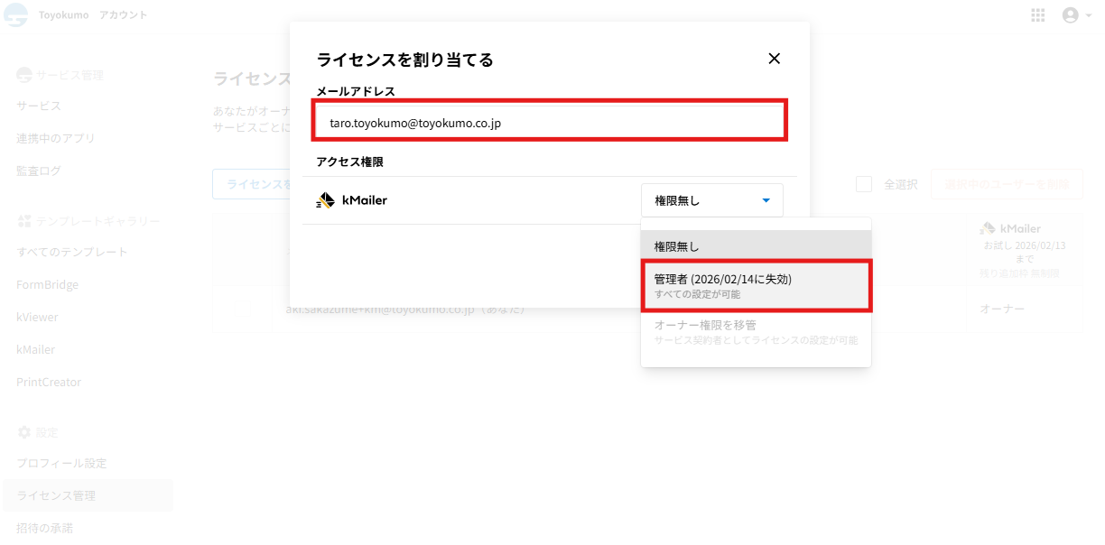Click the template gallery section icon
The height and width of the screenshot is (545, 1105).
(x=24, y=221)
